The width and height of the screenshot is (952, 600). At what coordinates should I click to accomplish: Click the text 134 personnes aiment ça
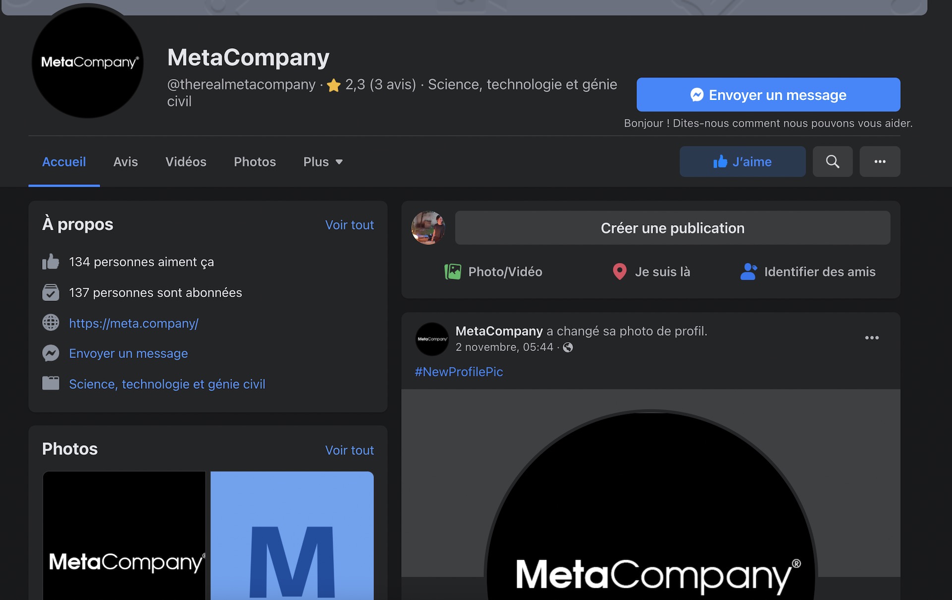point(141,262)
